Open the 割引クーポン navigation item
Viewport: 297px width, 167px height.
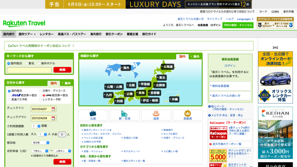tap(114, 34)
